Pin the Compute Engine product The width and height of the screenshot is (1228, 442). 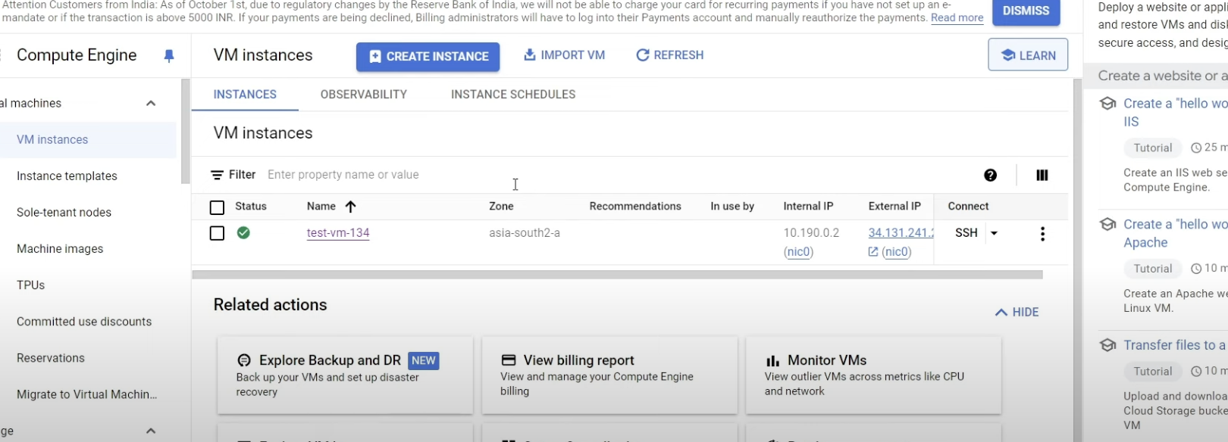click(169, 56)
